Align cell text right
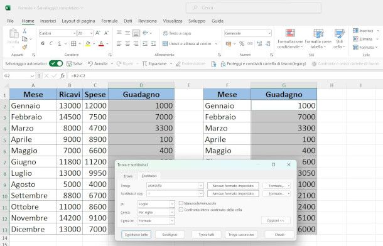383x246 pixels. (136, 44)
